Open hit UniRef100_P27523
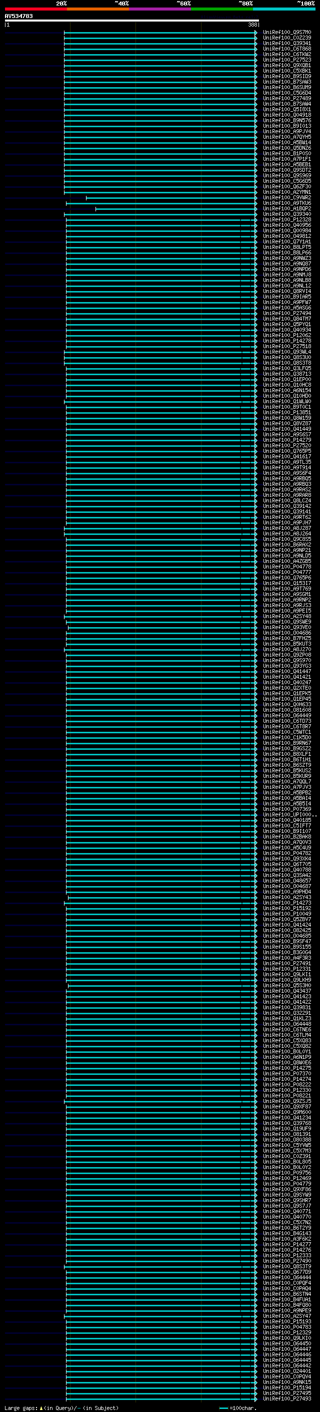Viewport: 320px width, 1412px height. 287,60
